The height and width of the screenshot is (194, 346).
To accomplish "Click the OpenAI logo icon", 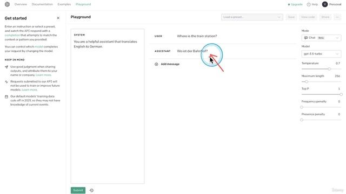I will pos(7,4).
